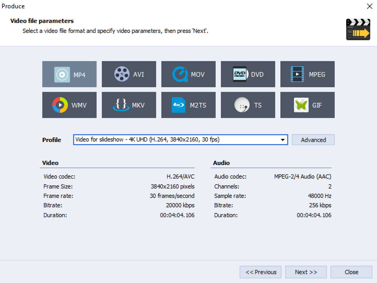Select the MP4 output format
The image size is (377, 283).
[x=69, y=74]
